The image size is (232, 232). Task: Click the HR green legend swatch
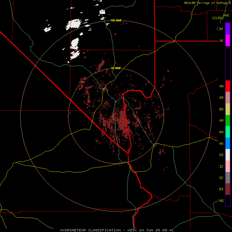228,121
